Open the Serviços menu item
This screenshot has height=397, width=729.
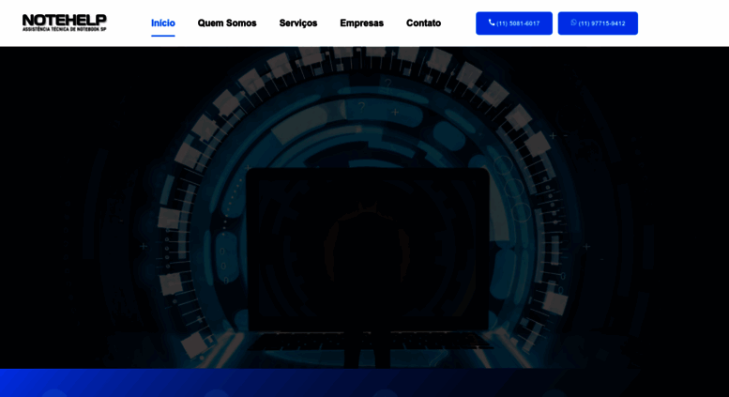298,23
